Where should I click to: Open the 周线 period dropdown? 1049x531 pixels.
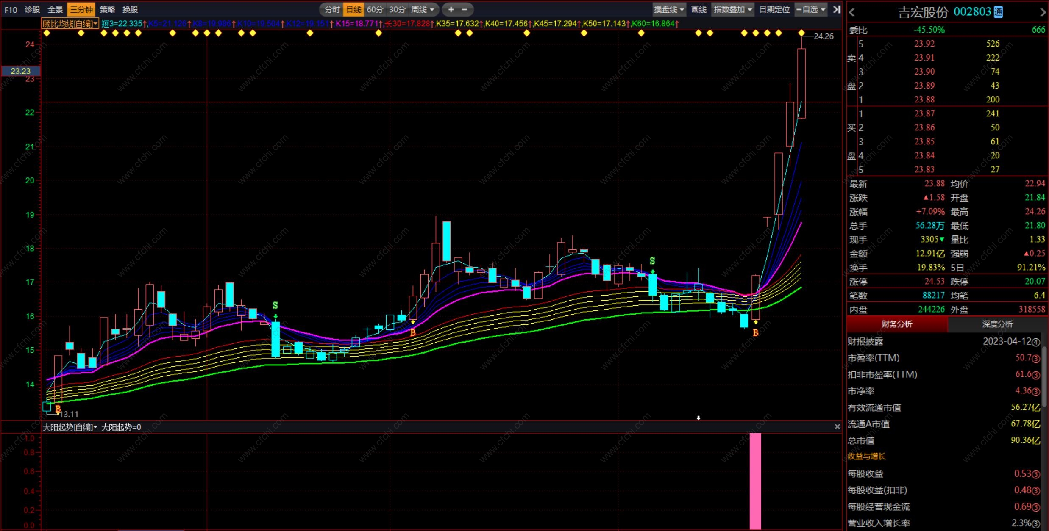pyautogui.click(x=423, y=9)
